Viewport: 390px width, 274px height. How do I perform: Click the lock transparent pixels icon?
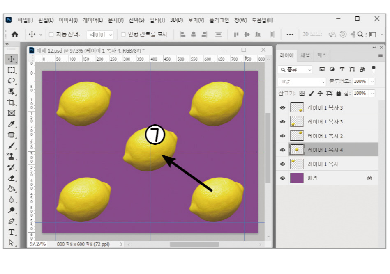302,93
